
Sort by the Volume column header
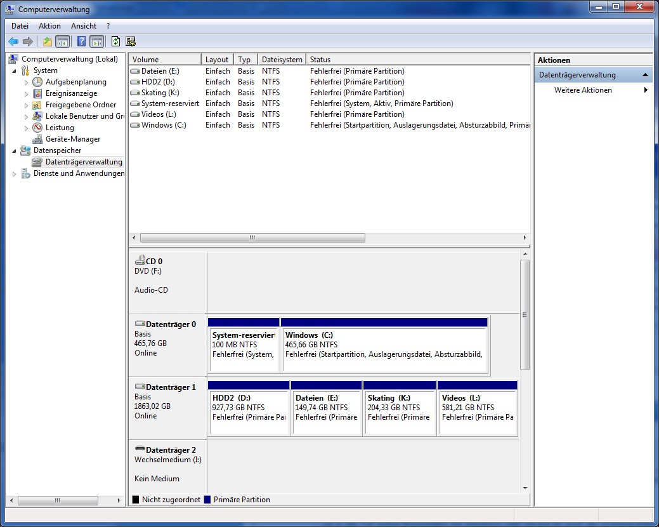165,59
